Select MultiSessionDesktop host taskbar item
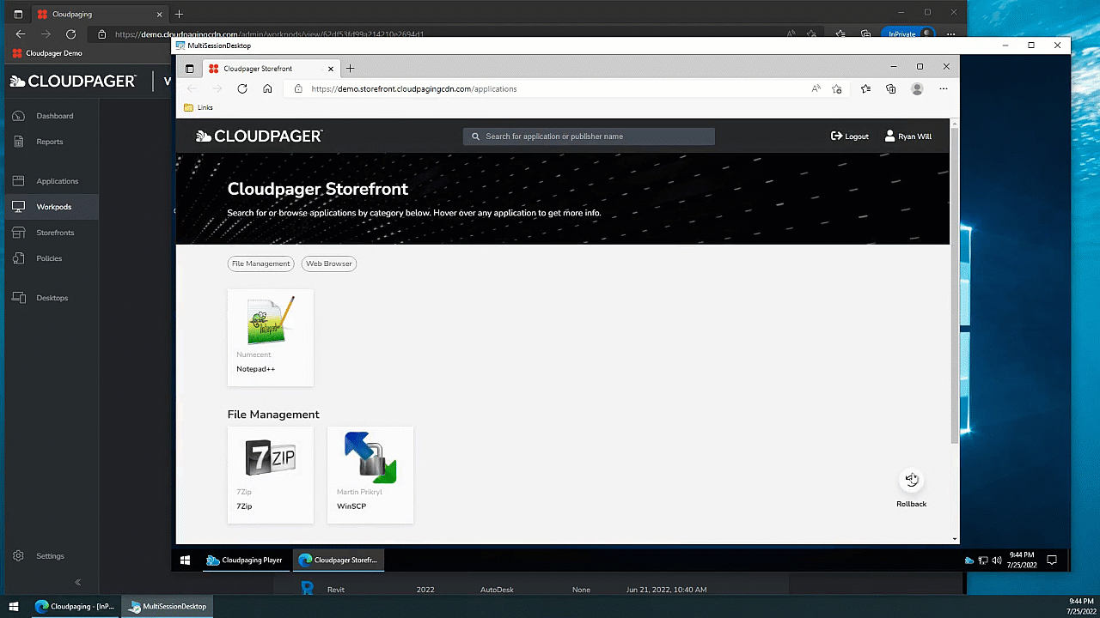Screen dimensions: 1100x618 (x=168, y=606)
